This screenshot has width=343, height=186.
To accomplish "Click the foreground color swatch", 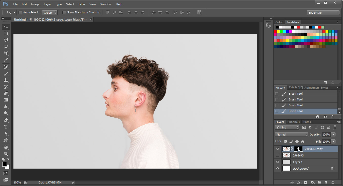I will pyautogui.click(x=5, y=164).
